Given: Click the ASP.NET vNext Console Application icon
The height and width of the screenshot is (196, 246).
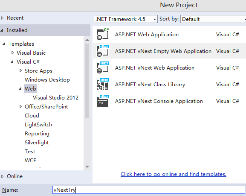Looking at the screenshot, I should point(103,101).
